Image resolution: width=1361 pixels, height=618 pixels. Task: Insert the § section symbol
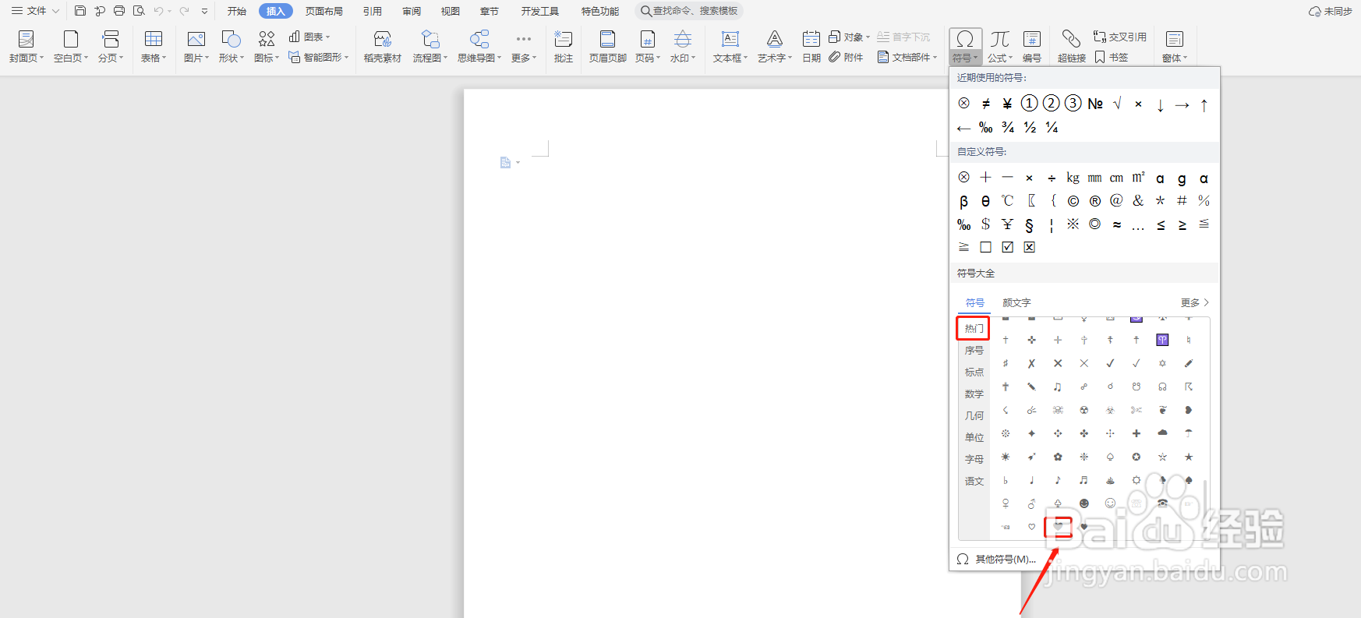pos(1029,224)
